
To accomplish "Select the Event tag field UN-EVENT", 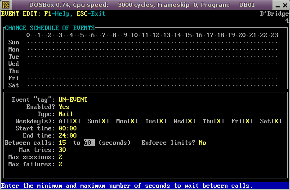I will pyautogui.click(x=73, y=99).
